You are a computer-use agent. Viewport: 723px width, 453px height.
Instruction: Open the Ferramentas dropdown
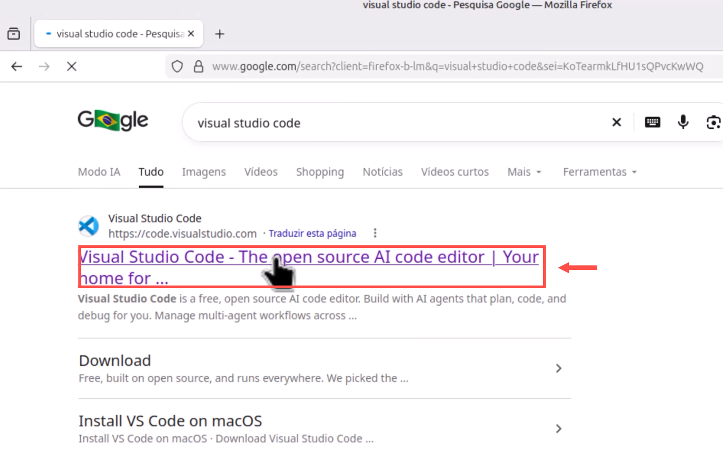pyautogui.click(x=600, y=172)
